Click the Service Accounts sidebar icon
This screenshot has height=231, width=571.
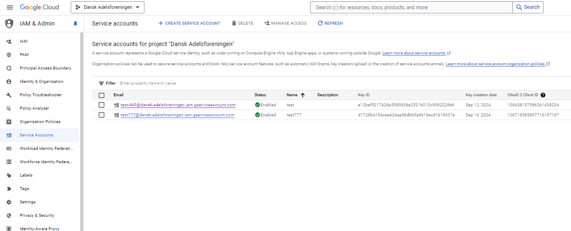click(9, 135)
